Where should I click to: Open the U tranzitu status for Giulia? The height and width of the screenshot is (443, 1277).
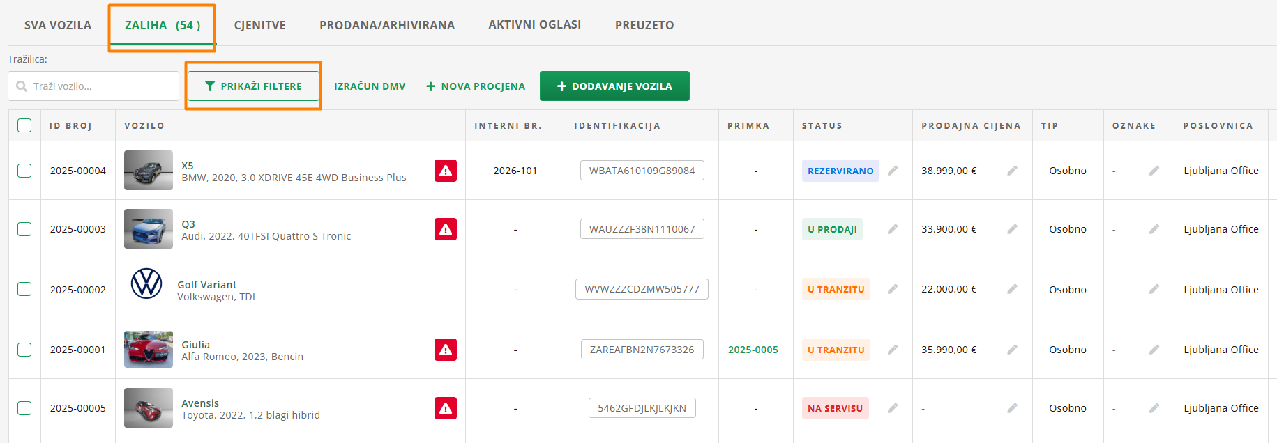click(836, 350)
